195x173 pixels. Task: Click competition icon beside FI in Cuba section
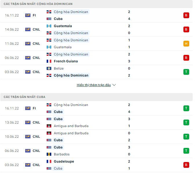pos(28,108)
